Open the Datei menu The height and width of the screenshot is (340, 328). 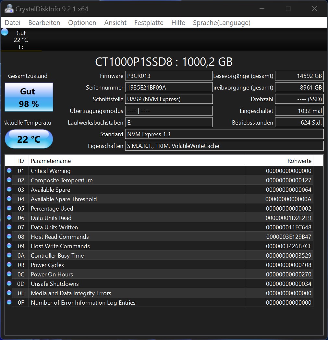click(x=13, y=23)
